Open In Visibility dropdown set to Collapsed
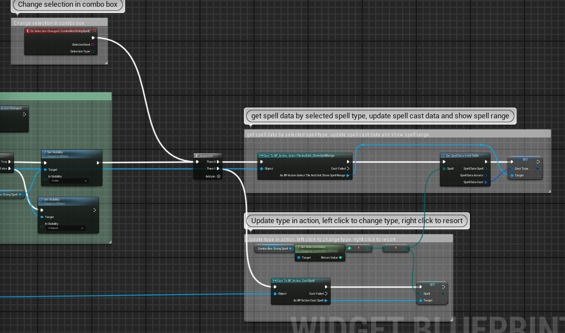 click(65, 228)
